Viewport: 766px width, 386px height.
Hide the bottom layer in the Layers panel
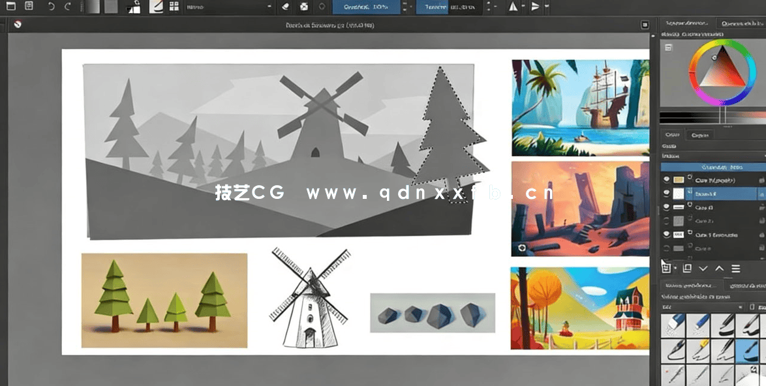point(667,246)
